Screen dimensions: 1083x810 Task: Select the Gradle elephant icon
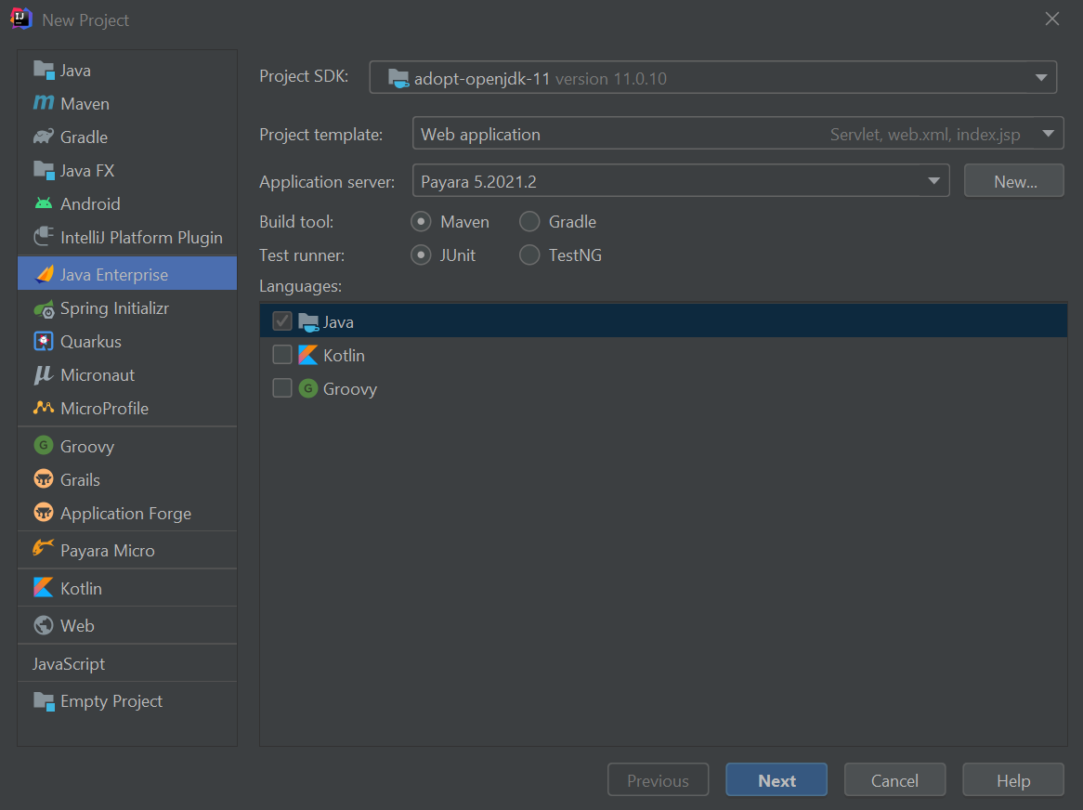click(44, 137)
